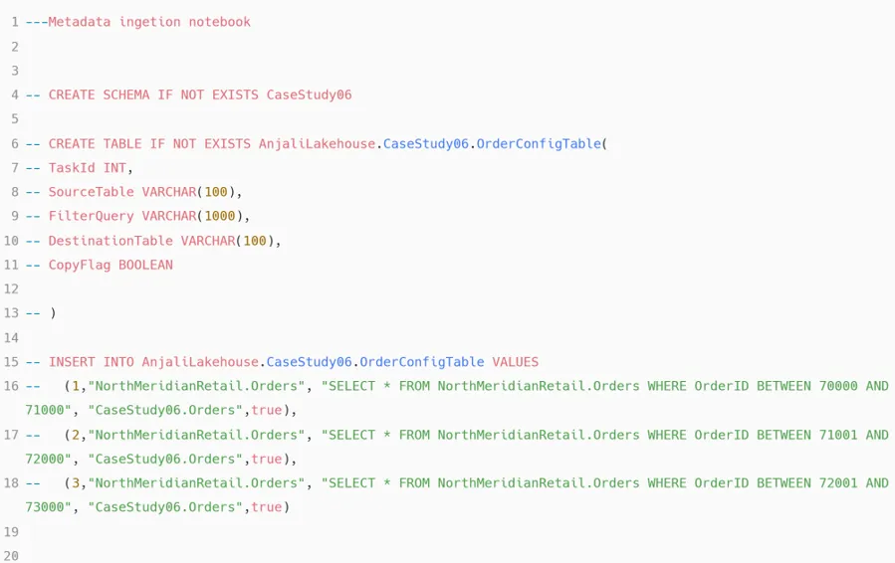Click line number 19 in gutter
This screenshot has height=563, width=895.
(x=11, y=532)
